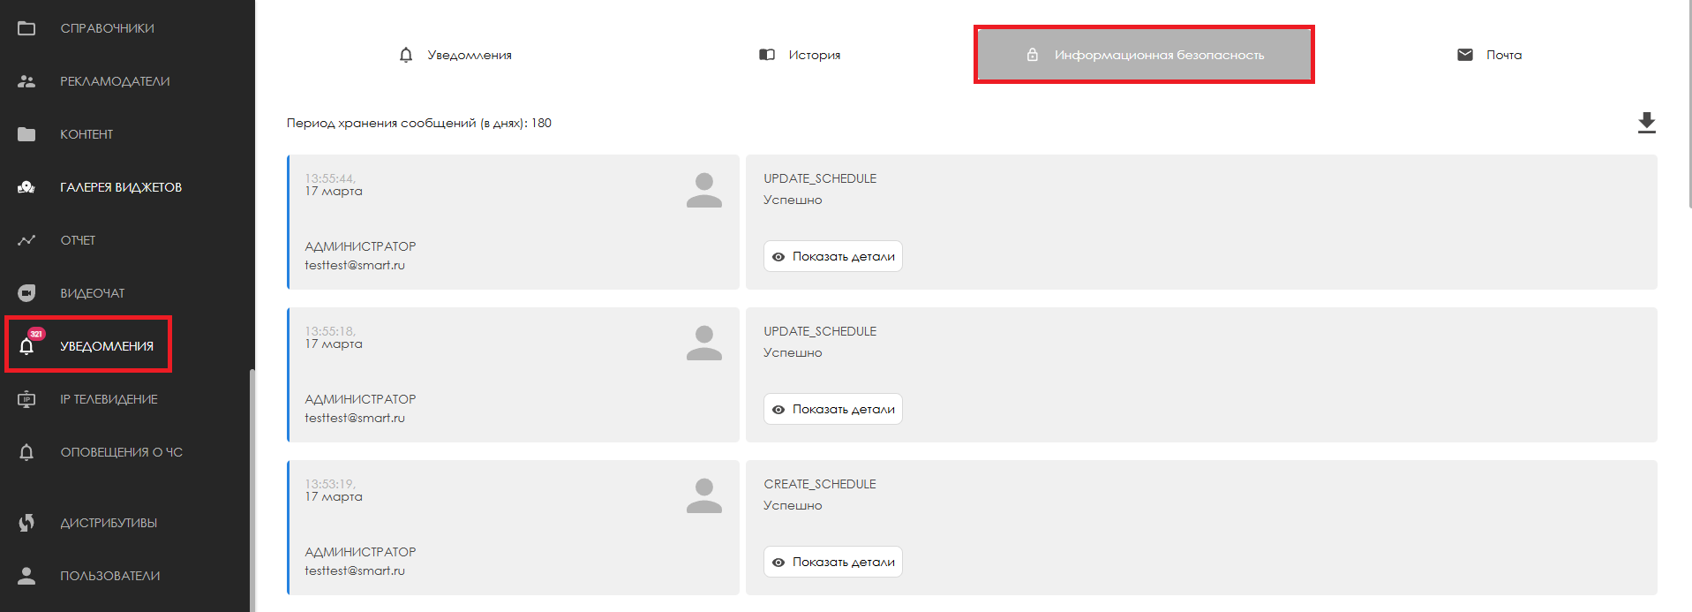The height and width of the screenshot is (612, 1692).
Task: Open the Рекламодатели section
Action: (115, 81)
